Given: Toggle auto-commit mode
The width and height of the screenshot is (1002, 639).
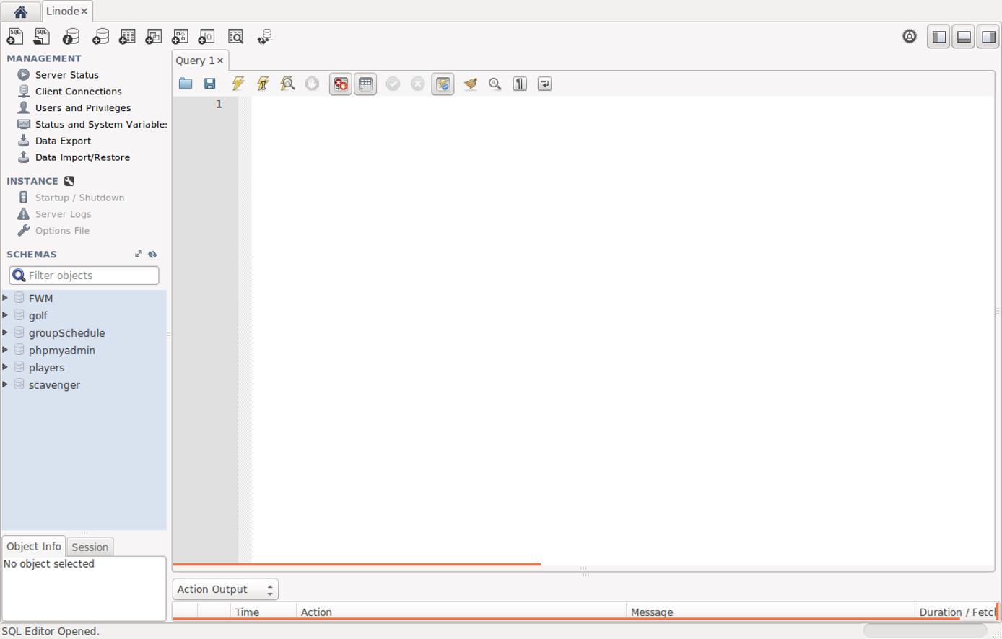Looking at the screenshot, I should point(443,84).
